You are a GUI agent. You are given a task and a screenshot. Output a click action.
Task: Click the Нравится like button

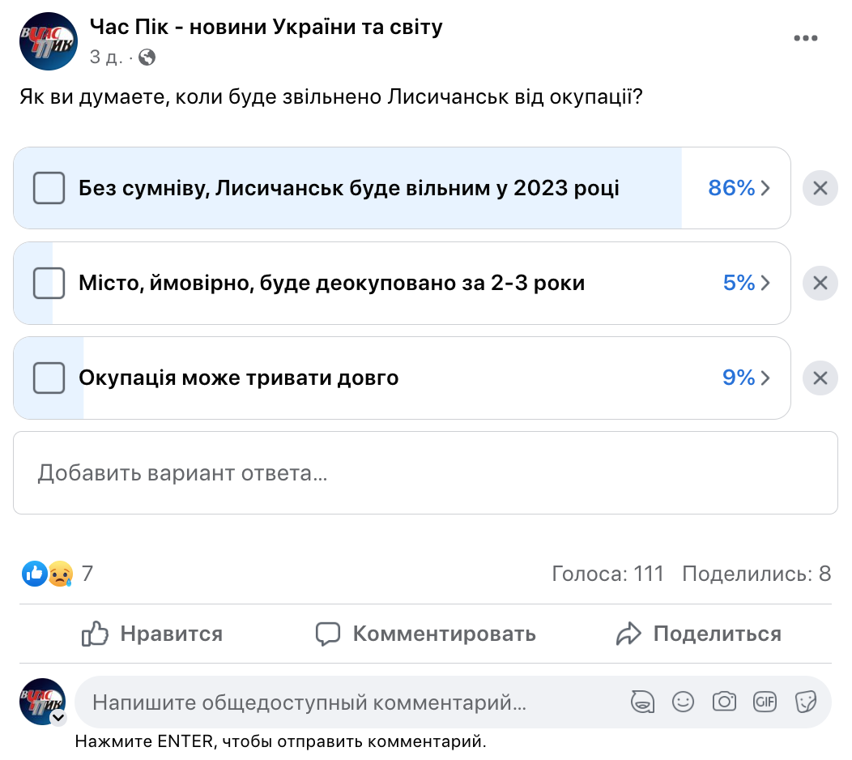pyautogui.click(x=152, y=634)
